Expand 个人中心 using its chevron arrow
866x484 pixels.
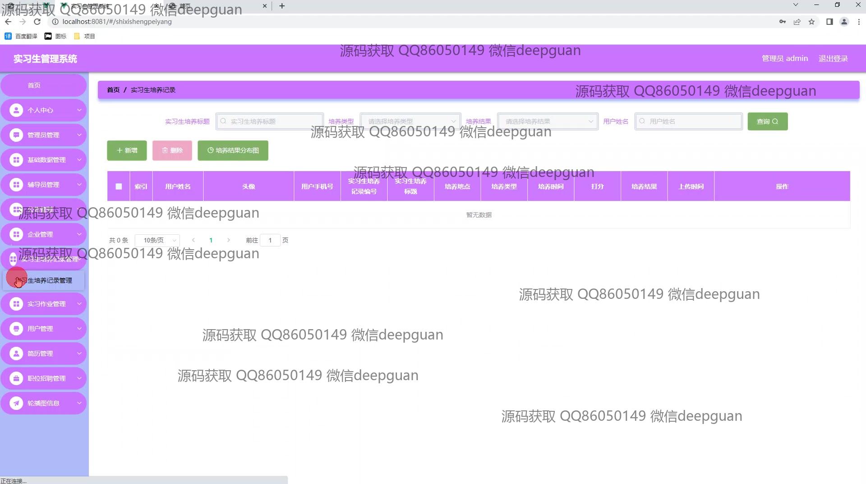pos(79,110)
